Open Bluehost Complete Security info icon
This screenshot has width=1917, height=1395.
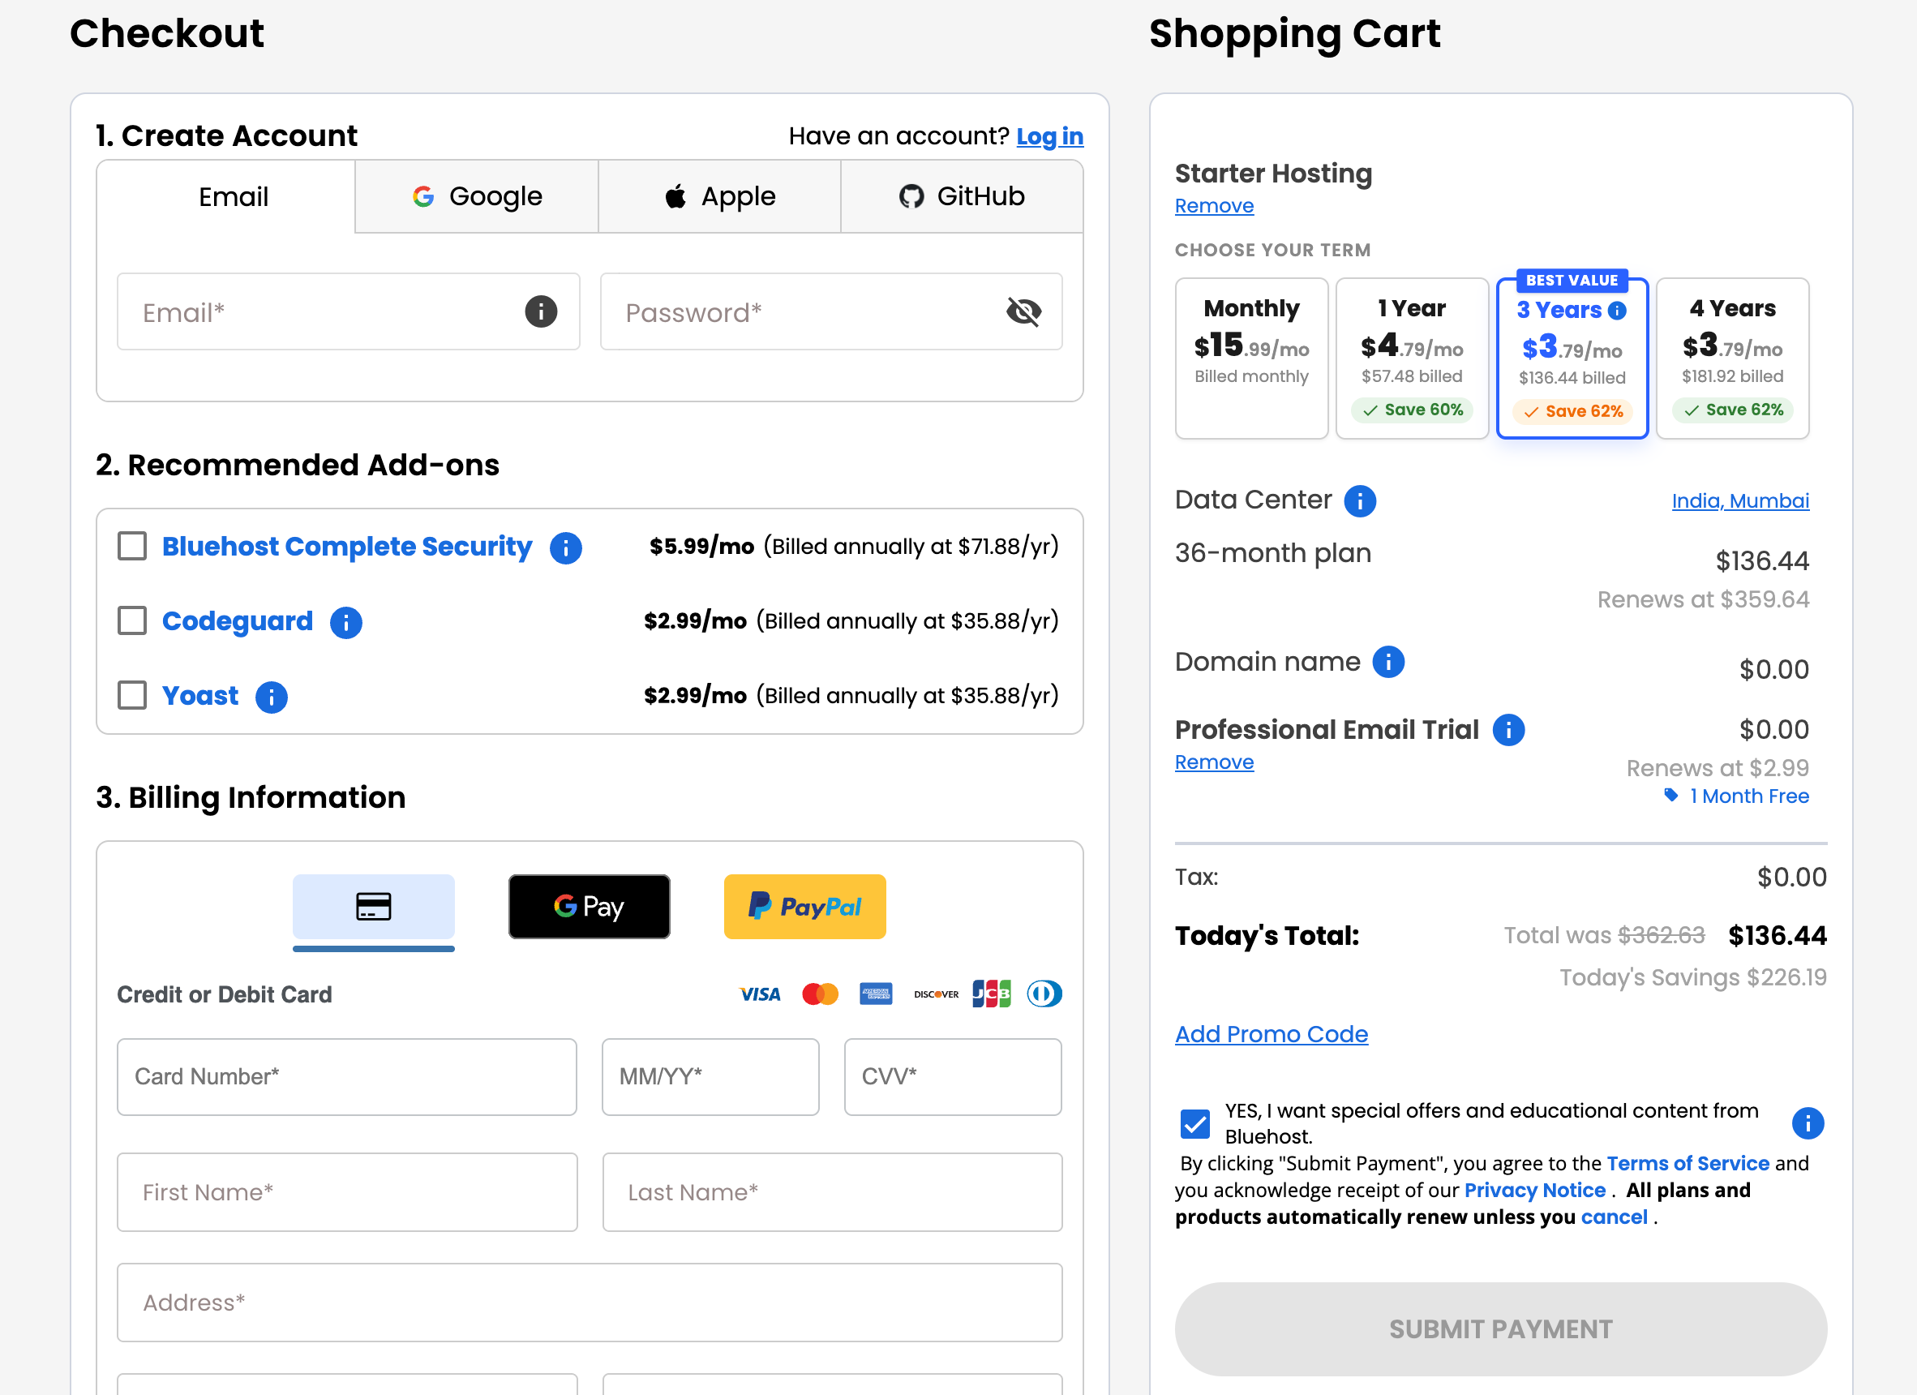click(565, 547)
